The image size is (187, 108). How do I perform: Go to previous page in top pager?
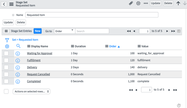point(134,31)
